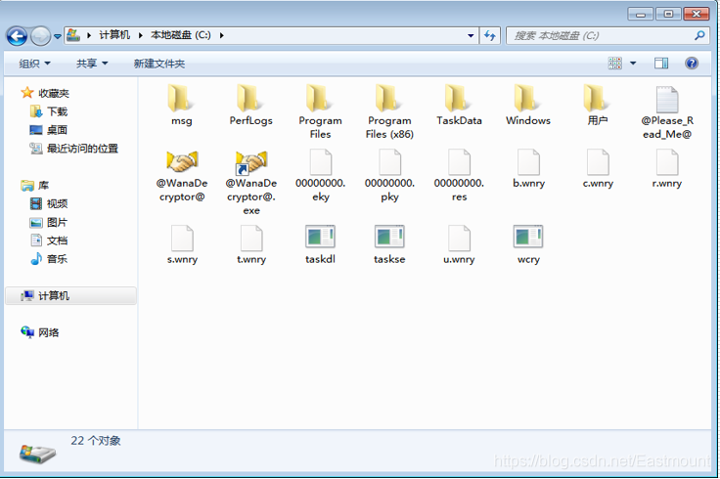720x479 pixels.
Task: Open the view options dropdown arrow
Action: click(x=633, y=63)
